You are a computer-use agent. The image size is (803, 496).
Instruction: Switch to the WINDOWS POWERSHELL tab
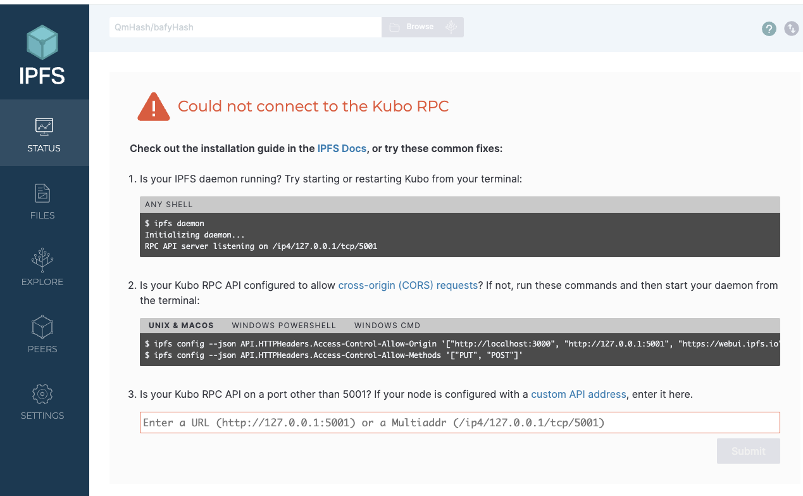(283, 325)
